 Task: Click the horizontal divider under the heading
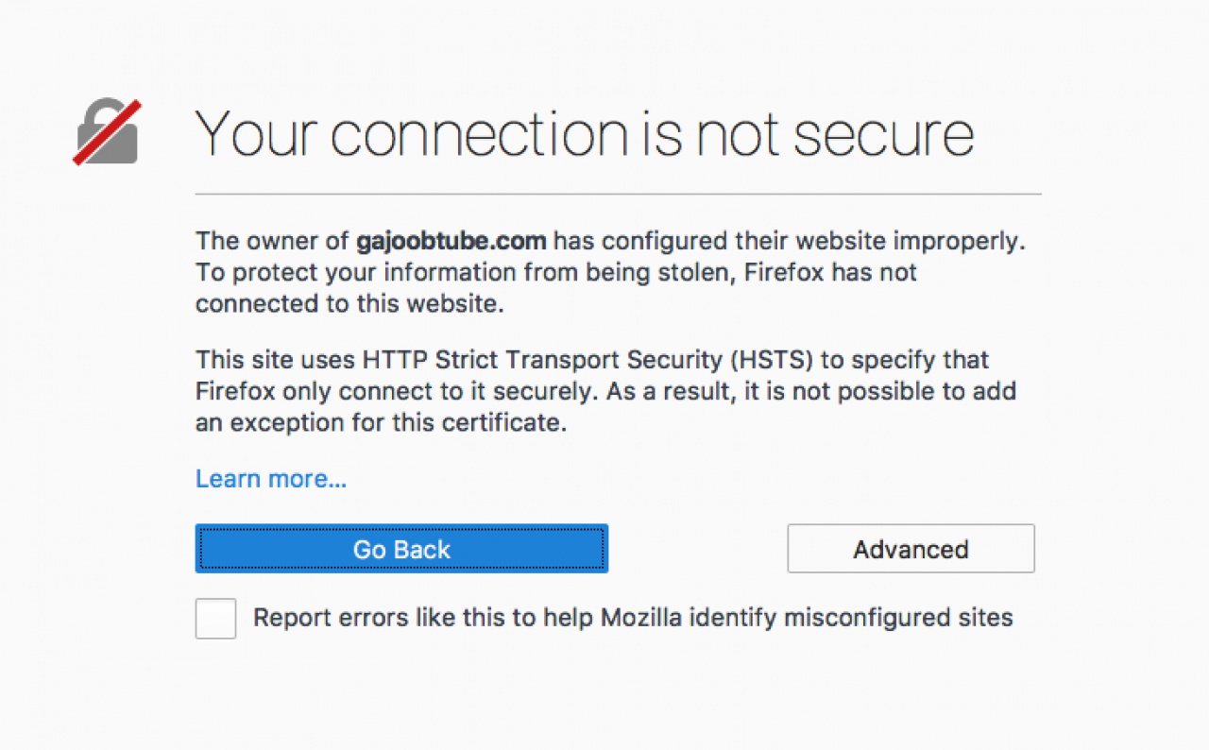click(x=618, y=194)
